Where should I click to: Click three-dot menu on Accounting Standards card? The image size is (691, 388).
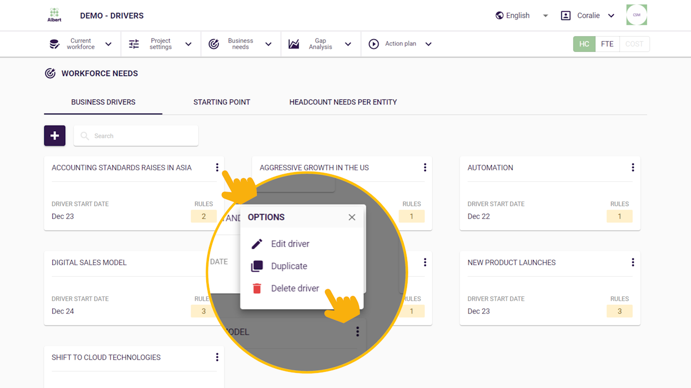pyautogui.click(x=217, y=168)
